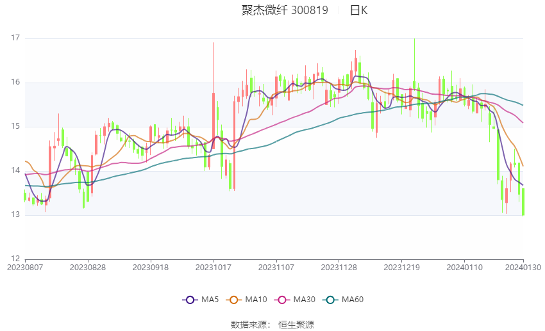Click the x-axis date label 20230828
Image resolution: width=545 pixels, height=331 pixels.
coord(88,268)
